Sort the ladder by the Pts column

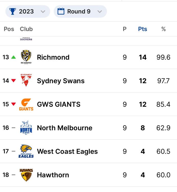click(143, 29)
